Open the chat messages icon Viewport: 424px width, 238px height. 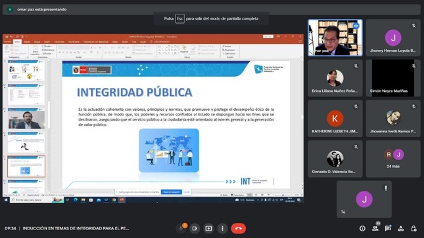click(x=388, y=228)
